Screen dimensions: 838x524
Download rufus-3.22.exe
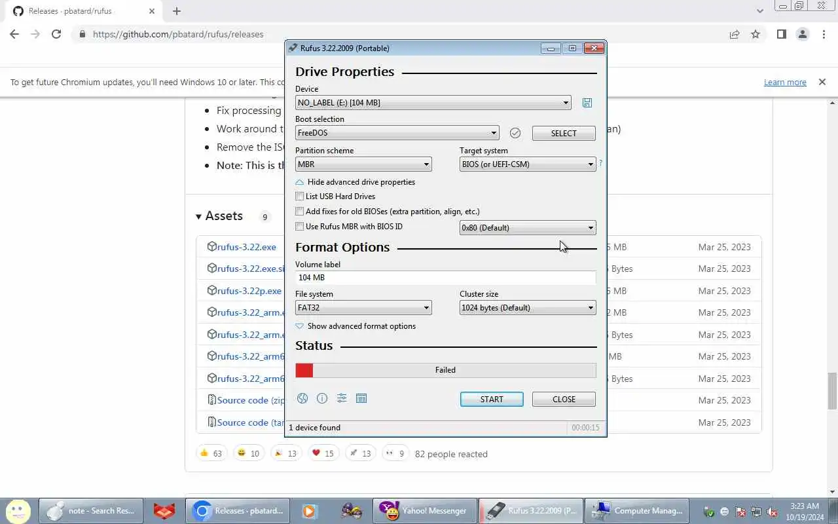pyautogui.click(x=247, y=247)
